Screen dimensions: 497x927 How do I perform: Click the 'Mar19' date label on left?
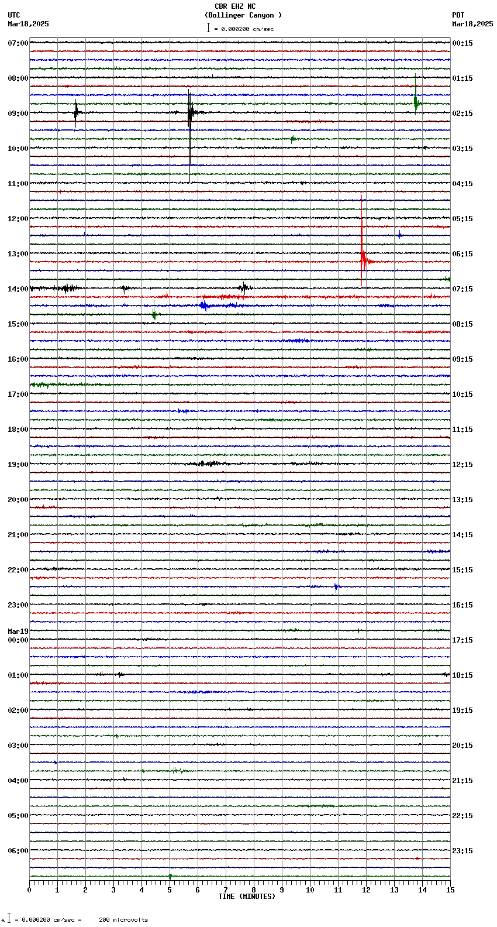18,631
